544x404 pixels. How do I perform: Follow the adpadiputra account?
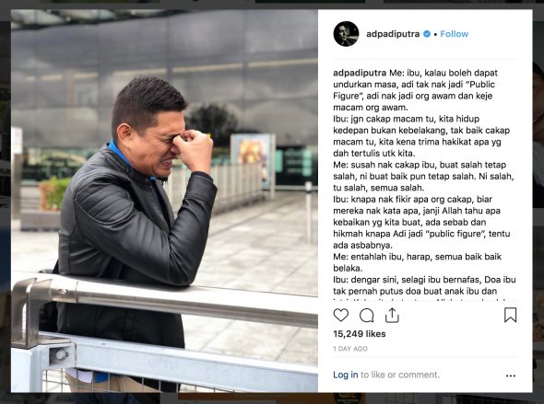click(455, 34)
